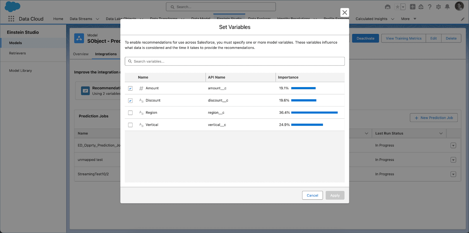Close the Set Variables dialog
The height and width of the screenshot is (233, 469).
345,12
